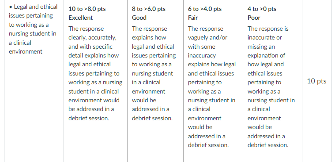Click the '6 to >4.0 pts' heading

click(x=205, y=9)
